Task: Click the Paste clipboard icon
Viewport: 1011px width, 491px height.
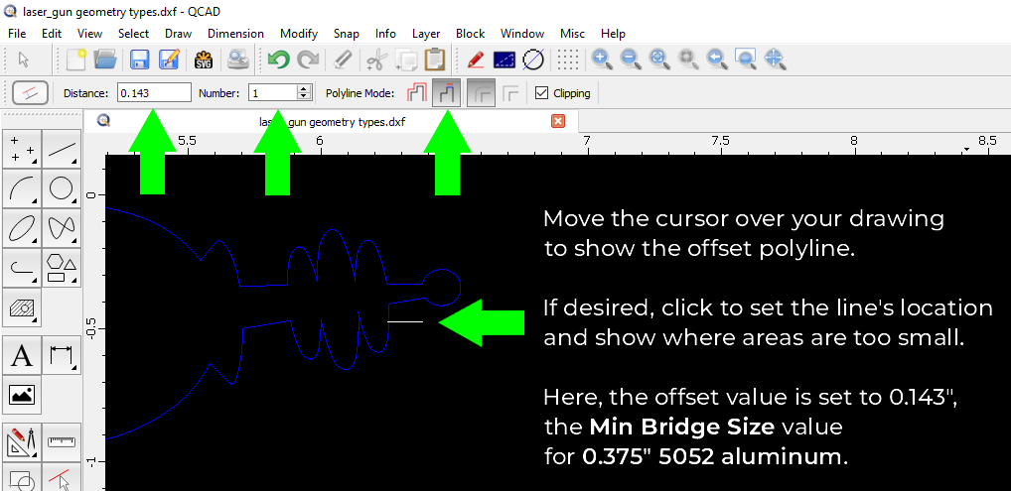Action: point(434,60)
